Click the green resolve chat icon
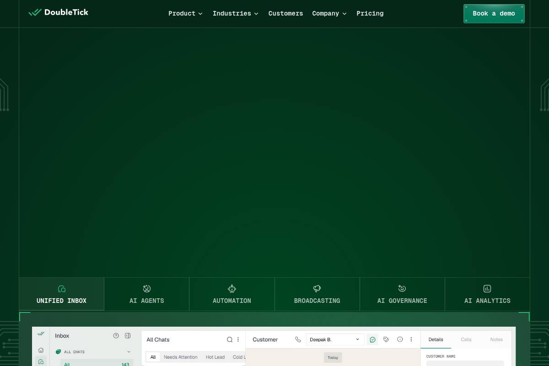The height and width of the screenshot is (366, 549). click(x=372, y=339)
